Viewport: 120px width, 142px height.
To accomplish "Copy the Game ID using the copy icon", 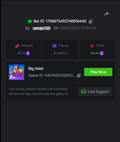I will (79, 75).
